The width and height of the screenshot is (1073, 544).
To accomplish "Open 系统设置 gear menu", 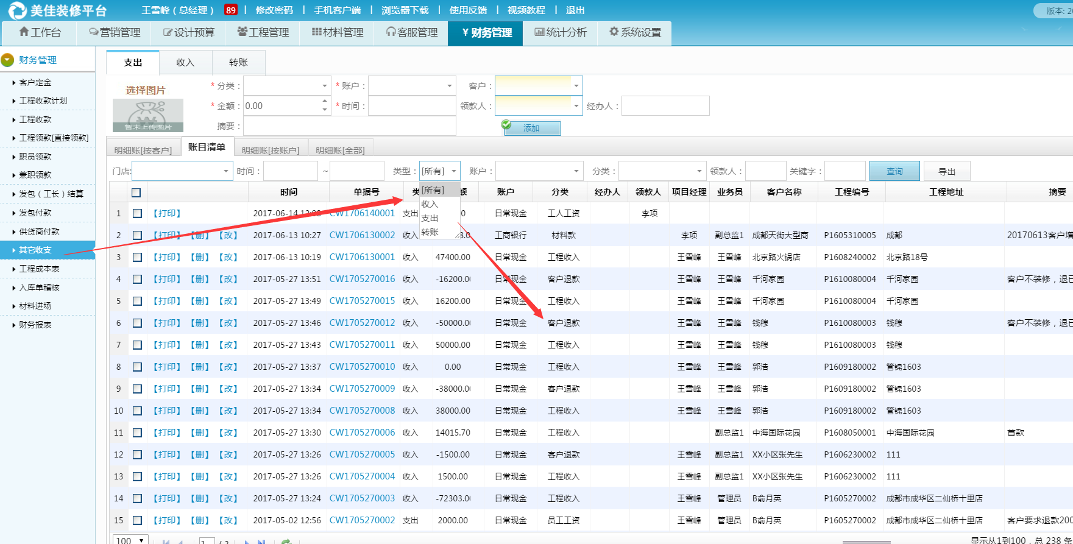I will click(635, 32).
